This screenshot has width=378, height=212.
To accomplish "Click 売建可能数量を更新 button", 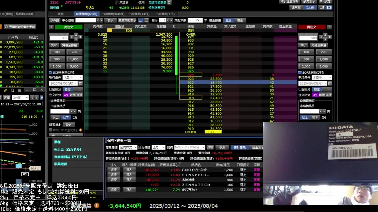I will point(19,27).
